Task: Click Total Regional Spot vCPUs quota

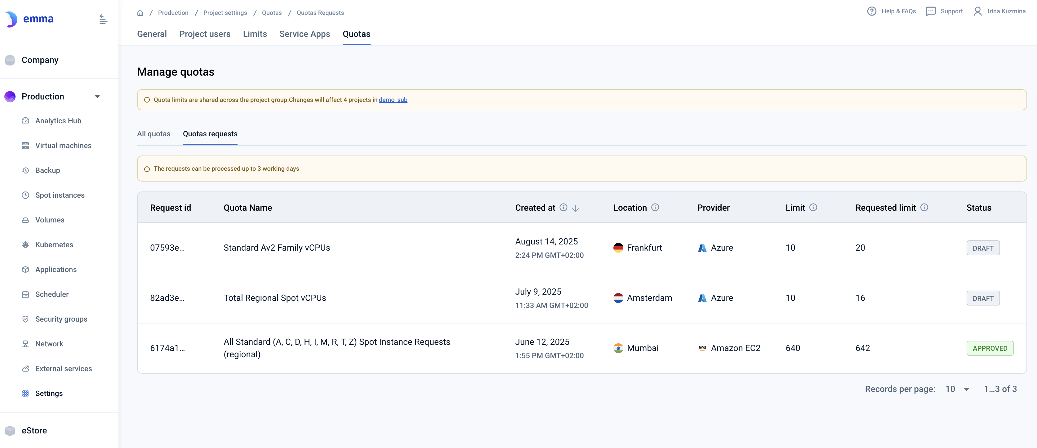Action: pos(274,298)
